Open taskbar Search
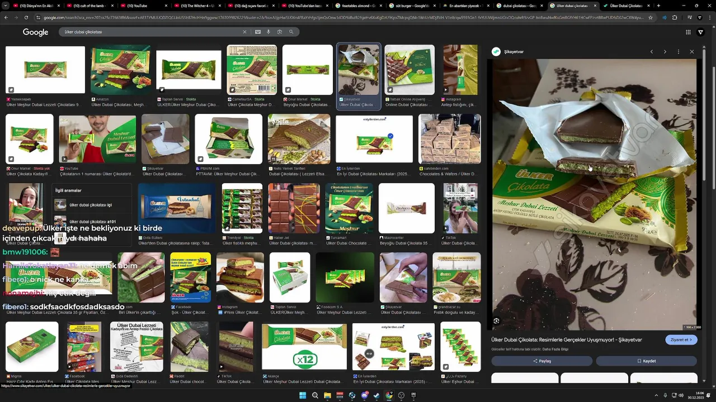Screen dimensions: 716x402 (x=315, y=395)
